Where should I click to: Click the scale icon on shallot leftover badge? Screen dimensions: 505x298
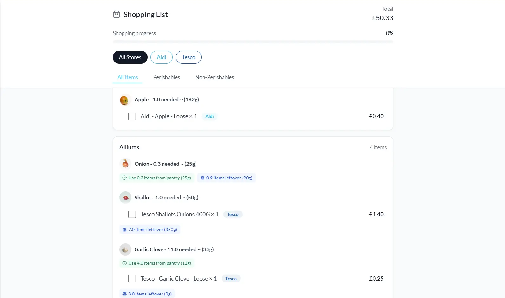click(x=124, y=230)
